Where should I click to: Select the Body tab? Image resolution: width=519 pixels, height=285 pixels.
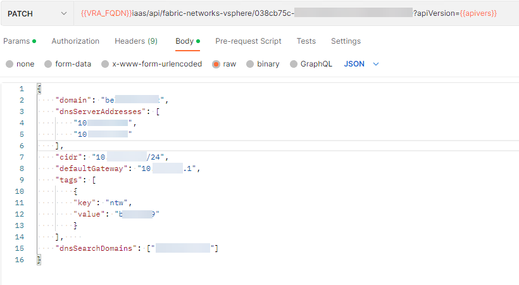[188, 41]
